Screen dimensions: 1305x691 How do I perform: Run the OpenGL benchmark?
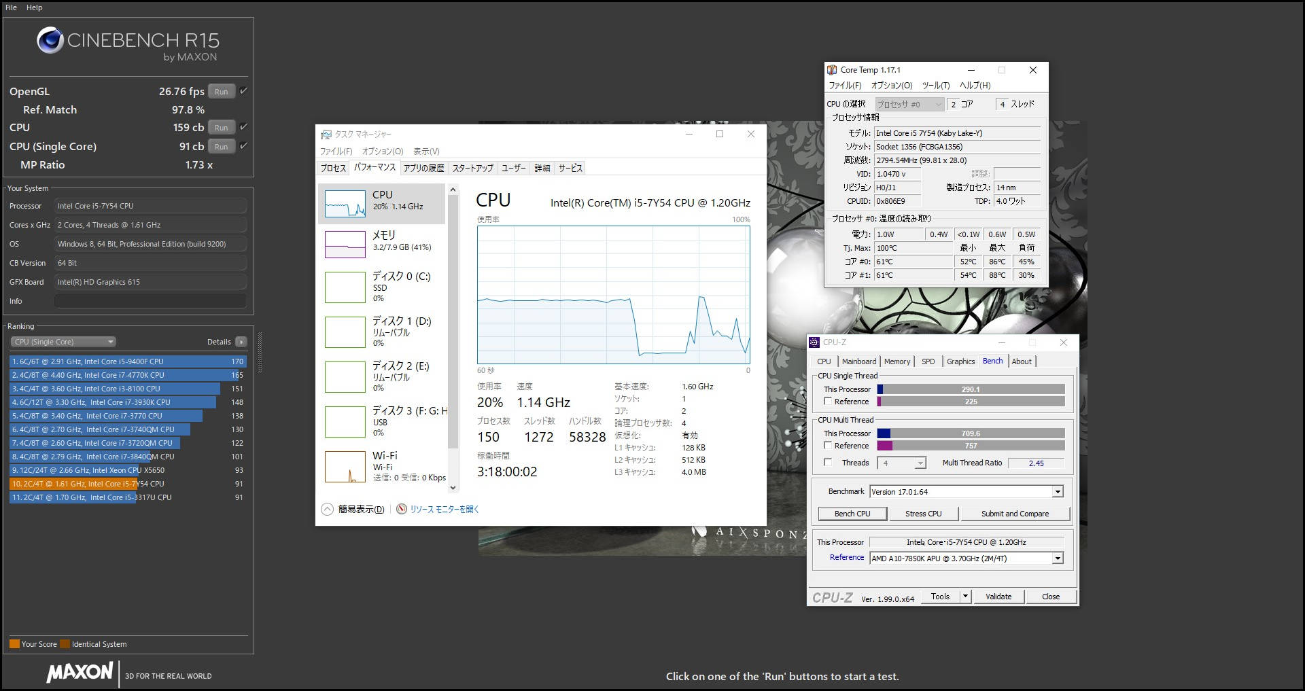point(222,91)
